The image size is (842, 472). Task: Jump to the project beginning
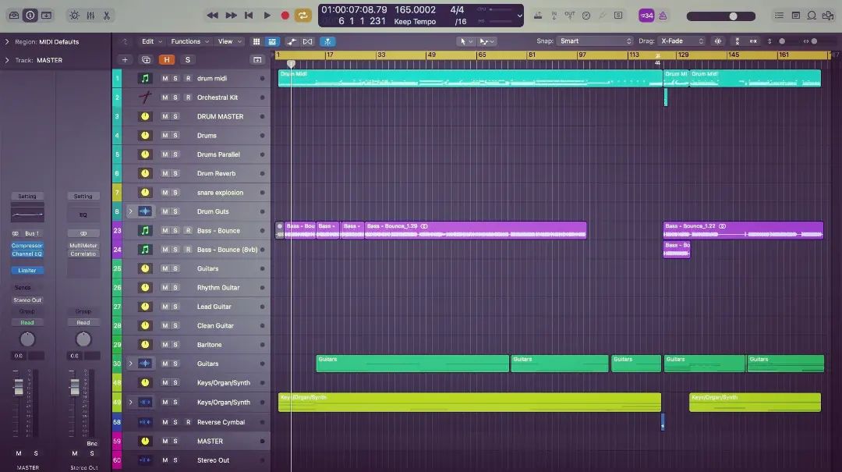coord(249,16)
